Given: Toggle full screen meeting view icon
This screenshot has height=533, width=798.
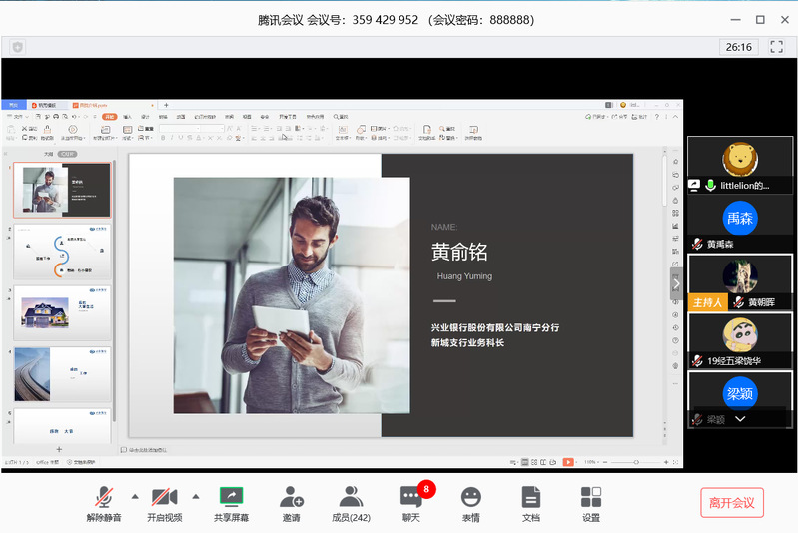Looking at the screenshot, I should (x=777, y=47).
